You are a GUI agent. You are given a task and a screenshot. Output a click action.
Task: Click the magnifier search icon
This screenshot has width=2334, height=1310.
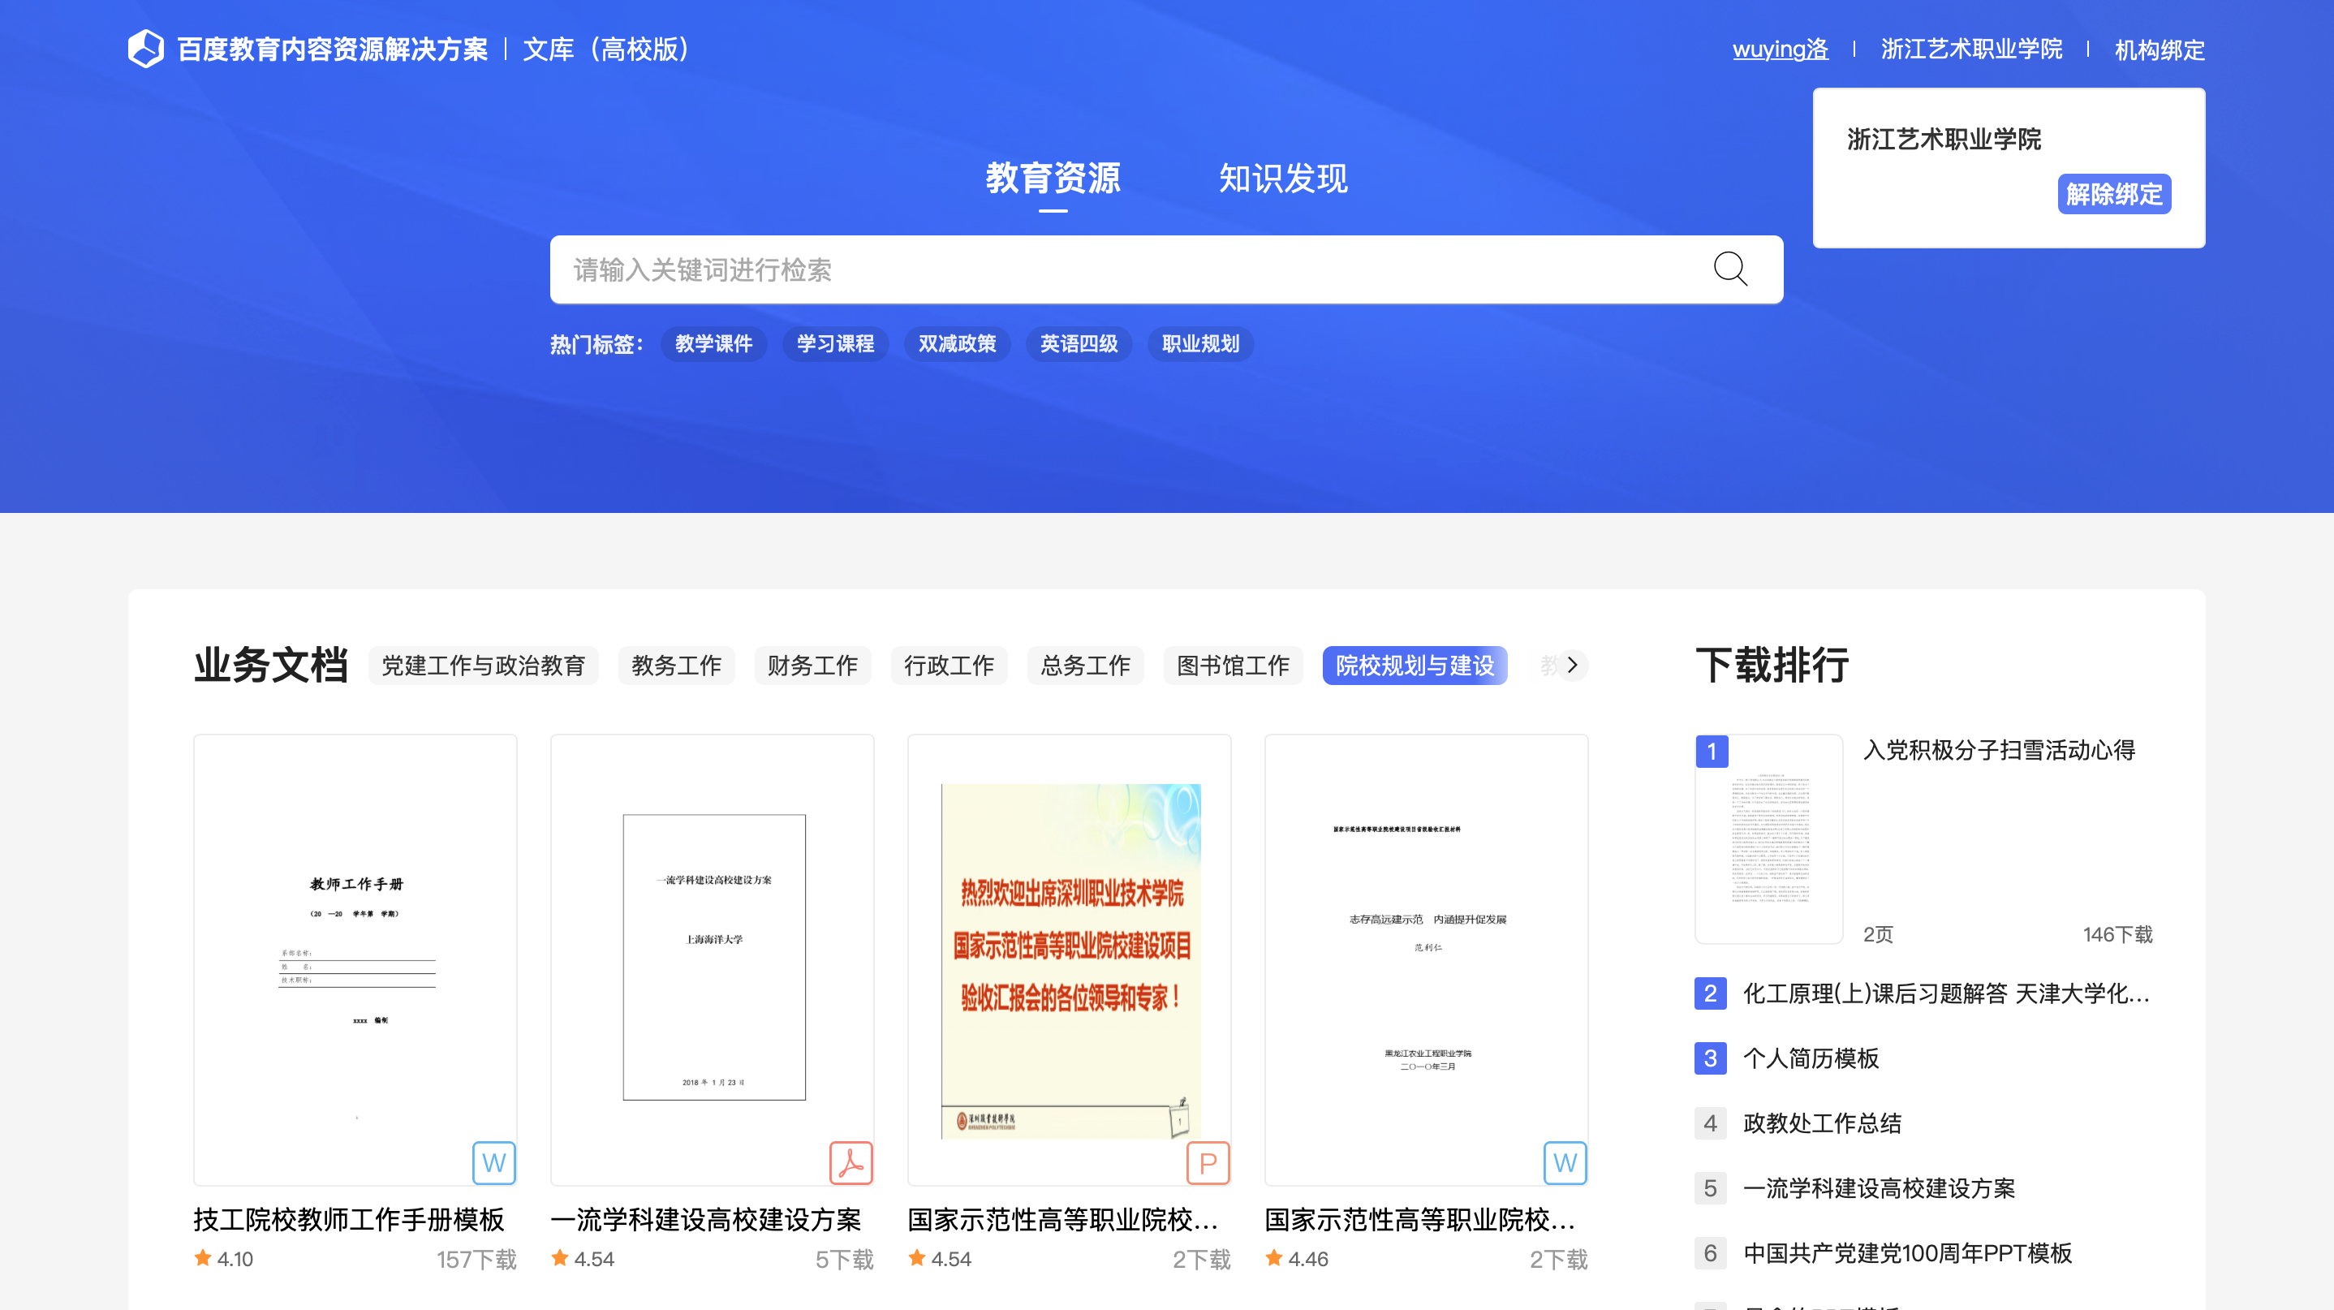[1729, 269]
